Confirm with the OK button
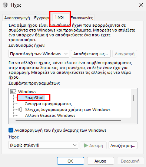 pos(70,161)
